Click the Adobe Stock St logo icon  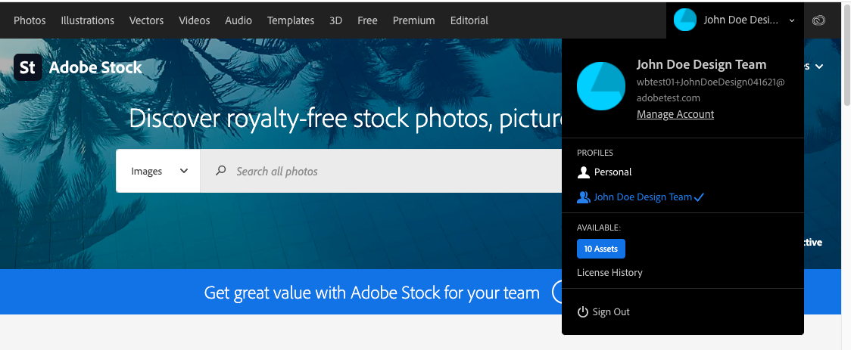click(28, 67)
